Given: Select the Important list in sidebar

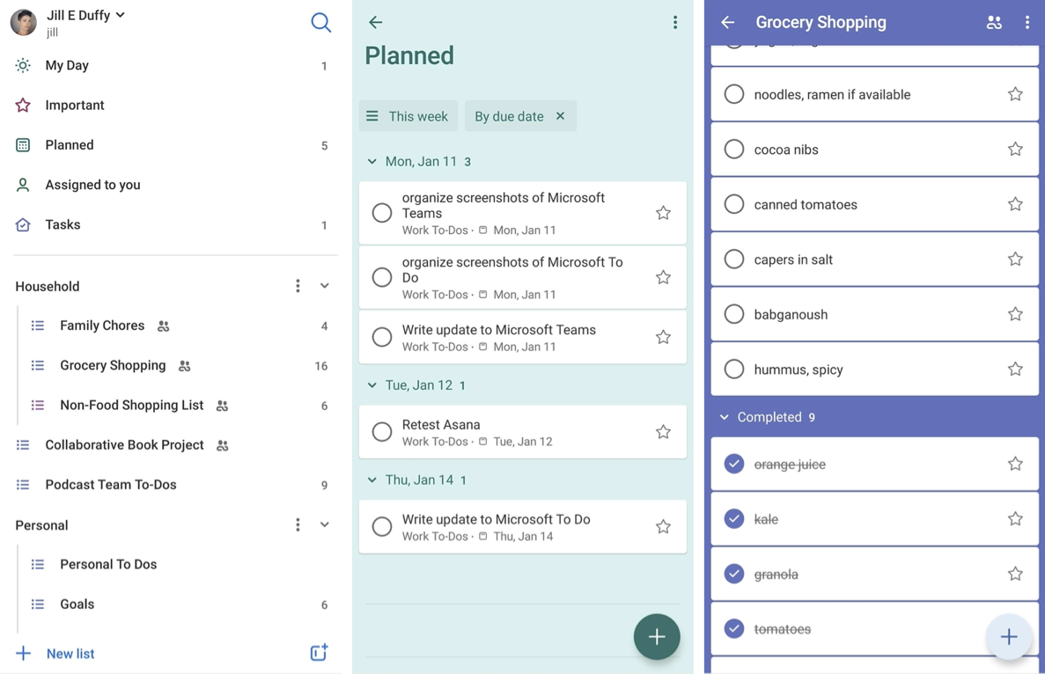Looking at the screenshot, I should tap(75, 105).
